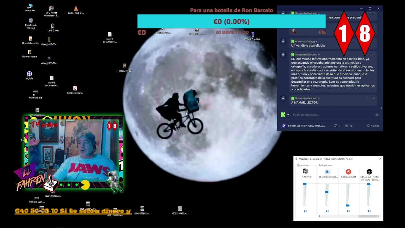The height and width of the screenshot is (228, 405).
Task: Expand SementaldelCulo chevron above long reading message
Action: coord(319,54)
